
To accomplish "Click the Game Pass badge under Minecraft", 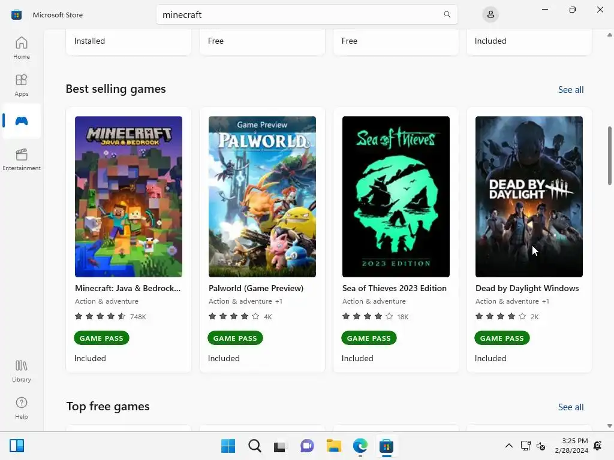I will point(101,338).
